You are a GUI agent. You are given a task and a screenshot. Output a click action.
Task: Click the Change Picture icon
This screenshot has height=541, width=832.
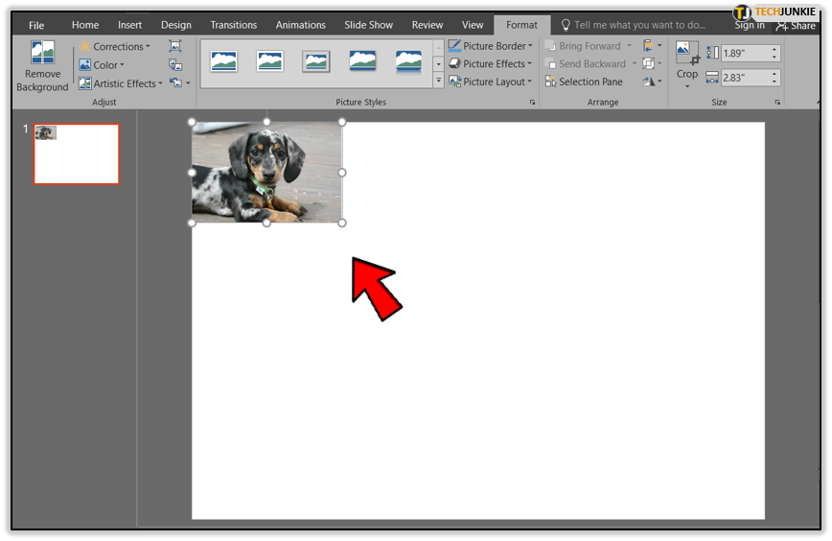pos(175,65)
